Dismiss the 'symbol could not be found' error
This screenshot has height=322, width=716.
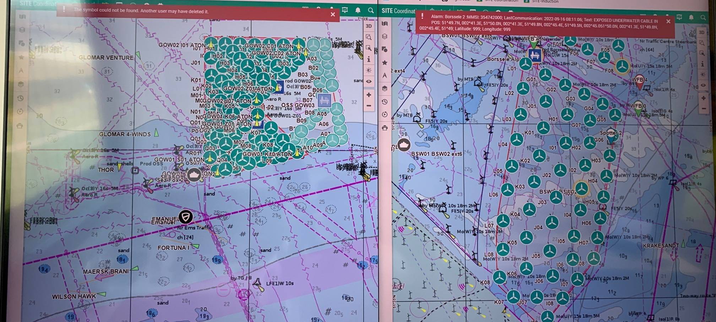click(x=333, y=14)
